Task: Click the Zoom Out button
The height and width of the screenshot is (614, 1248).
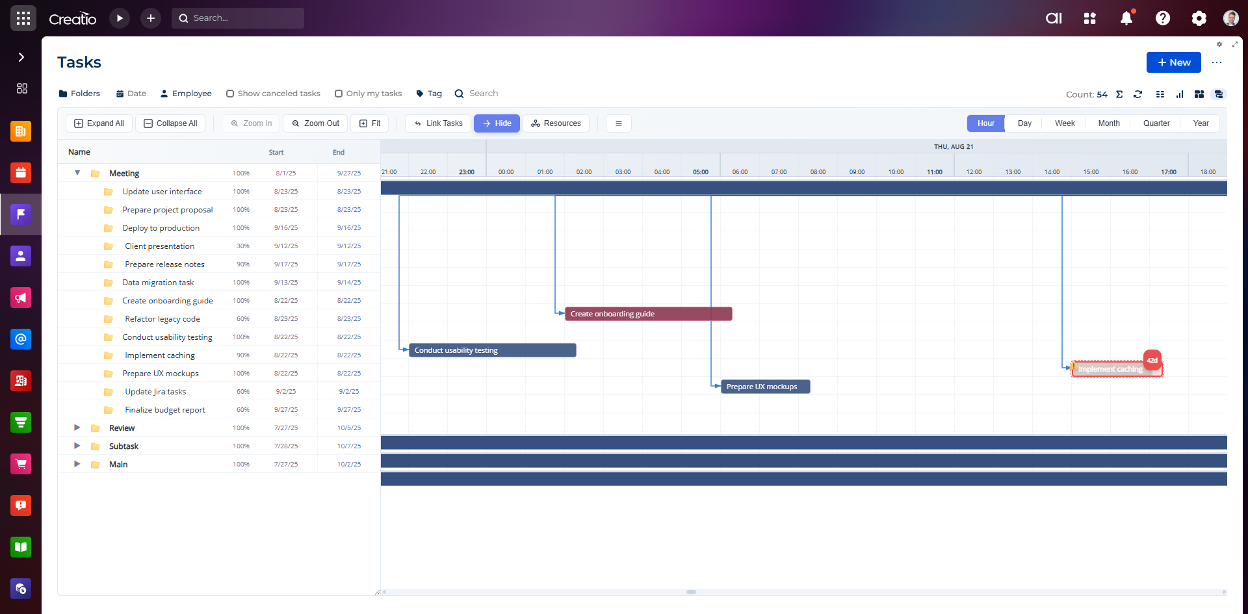Action: [x=315, y=123]
